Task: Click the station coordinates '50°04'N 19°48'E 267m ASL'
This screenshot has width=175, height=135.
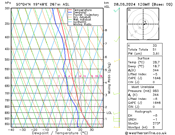Action: tap(43, 4)
